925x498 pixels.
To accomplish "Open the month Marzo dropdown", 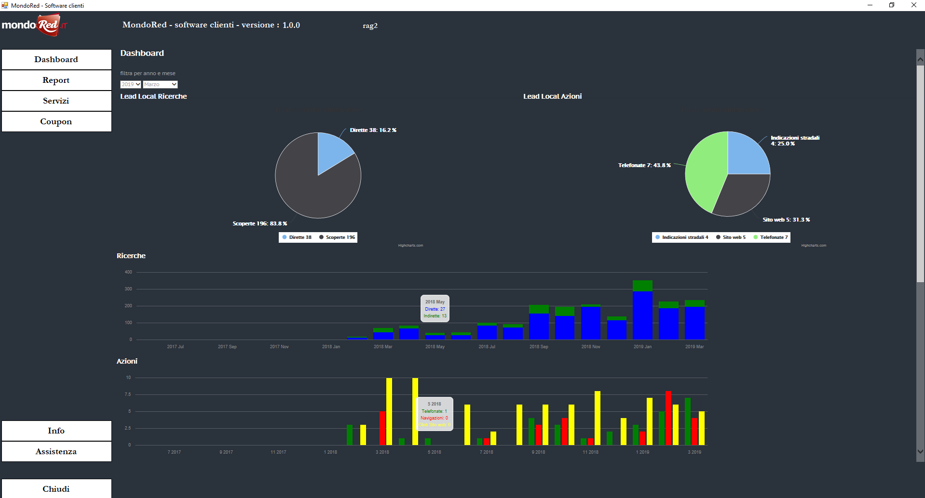I will [161, 84].
